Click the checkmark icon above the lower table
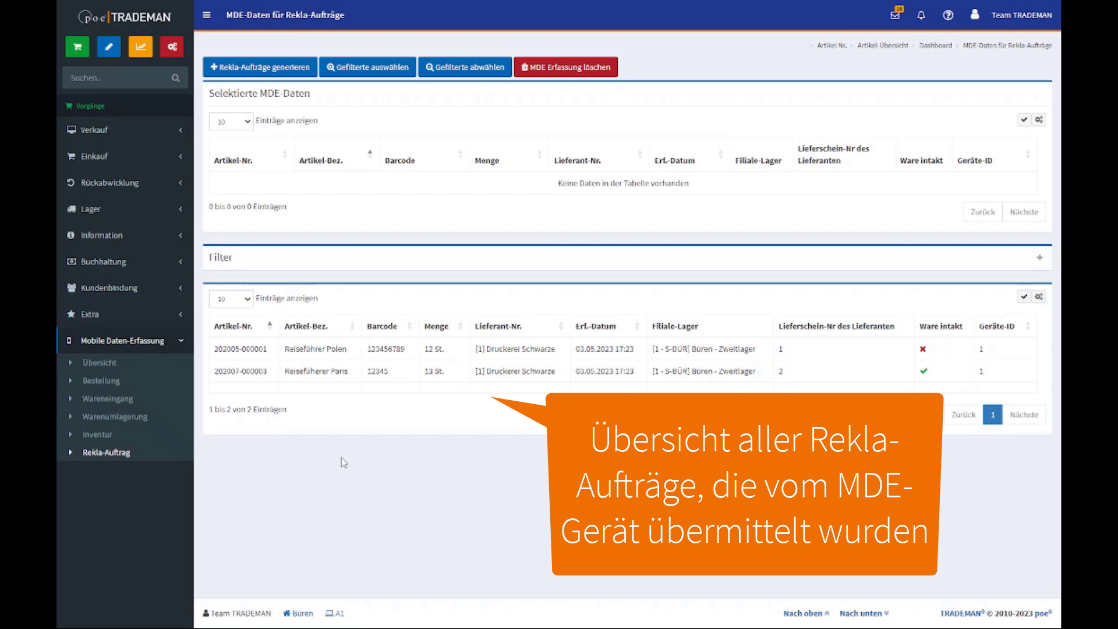Image resolution: width=1118 pixels, height=629 pixels. tap(1024, 297)
